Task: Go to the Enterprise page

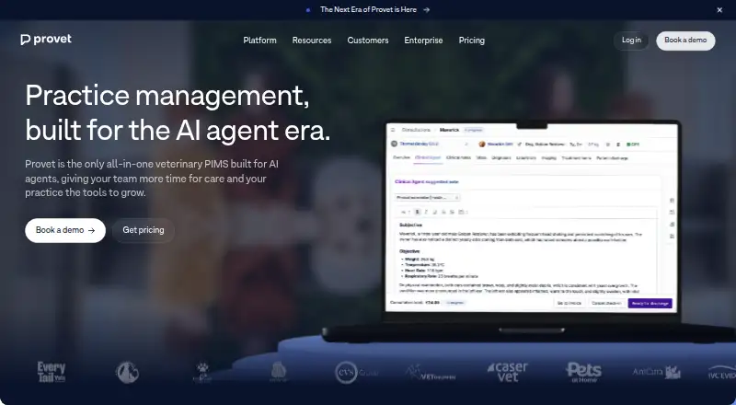Action: click(x=423, y=40)
